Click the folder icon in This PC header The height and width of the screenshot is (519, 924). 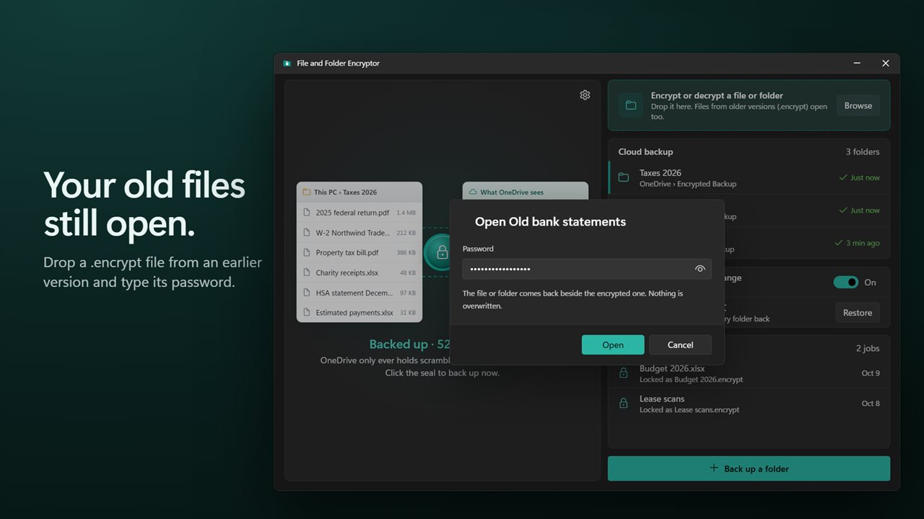[307, 192]
